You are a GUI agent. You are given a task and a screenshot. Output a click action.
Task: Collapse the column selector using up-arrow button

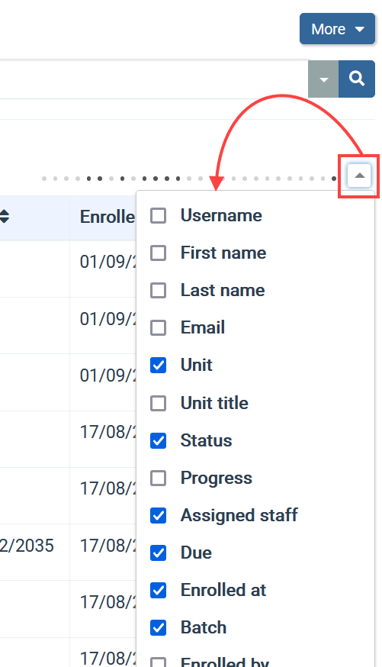(x=359, y=176)
